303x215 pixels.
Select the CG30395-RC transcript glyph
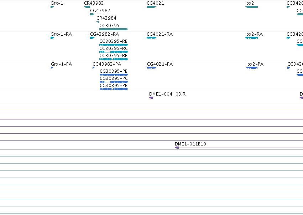coord(114,52)
